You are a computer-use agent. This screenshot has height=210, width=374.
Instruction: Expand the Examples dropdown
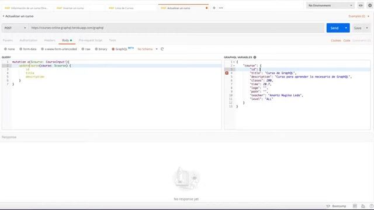tap(359, 16)
